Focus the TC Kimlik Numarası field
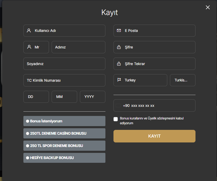 tap(64, 80)
